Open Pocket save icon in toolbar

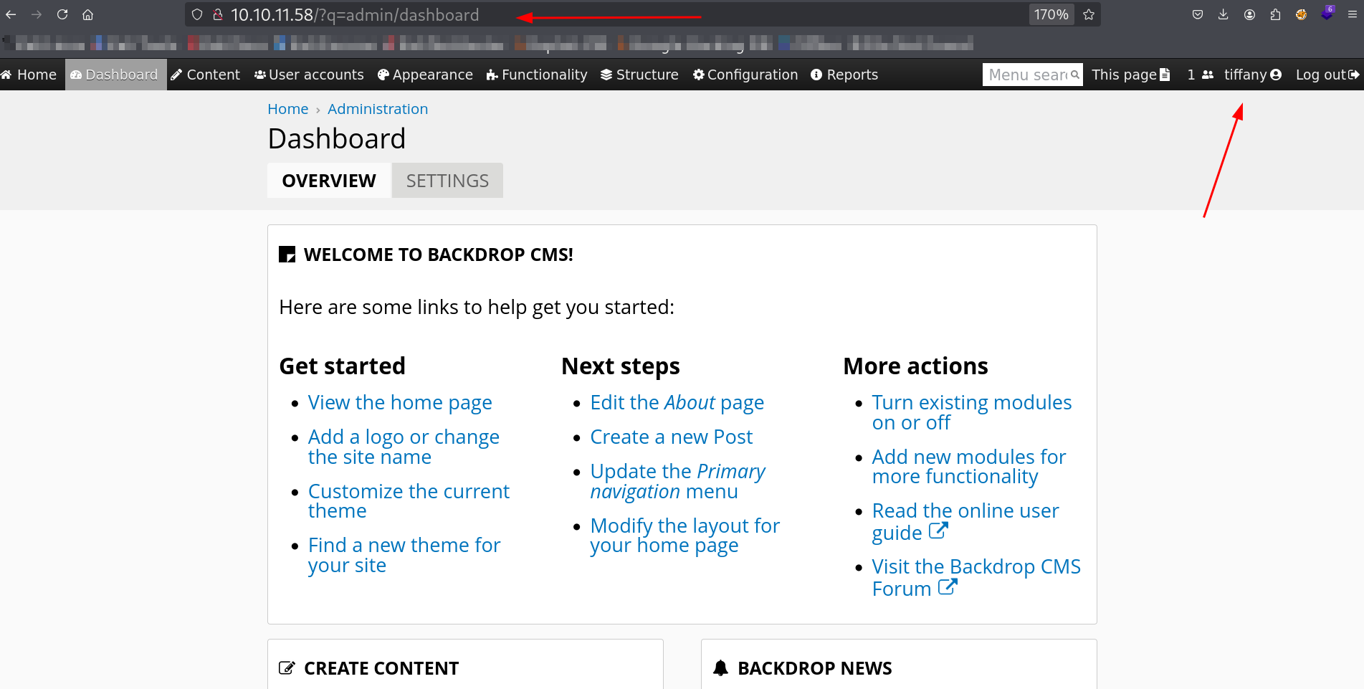(x=1198, y=14)
